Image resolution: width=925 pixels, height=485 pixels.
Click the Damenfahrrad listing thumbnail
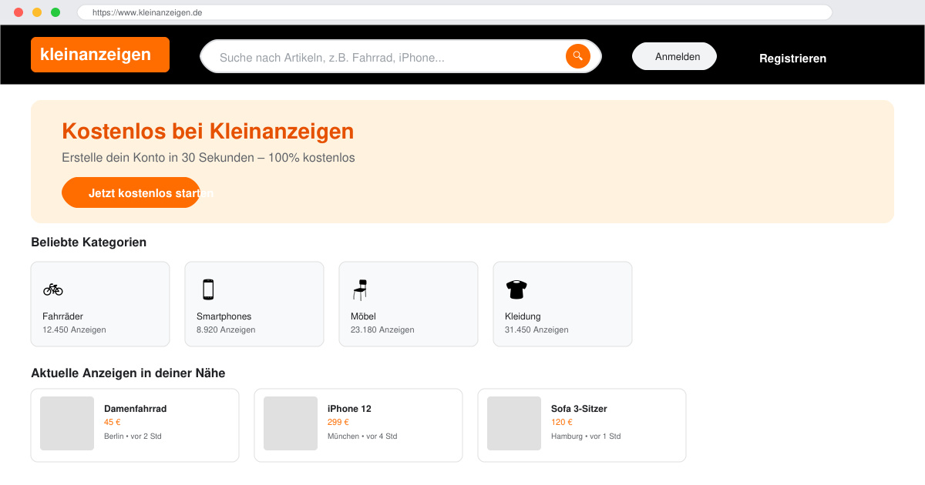pos(67,423)
